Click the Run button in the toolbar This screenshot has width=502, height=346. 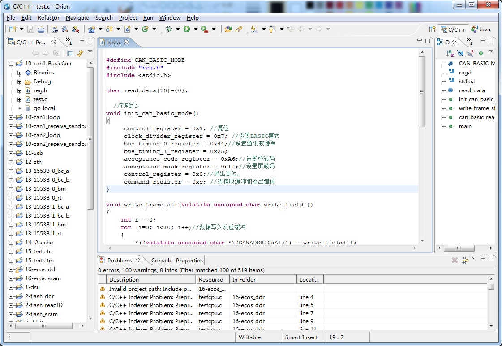pyautogui.click(x=186, y=29)
